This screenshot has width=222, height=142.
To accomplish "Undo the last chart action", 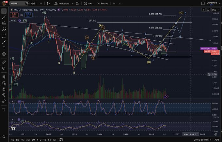I will click(x=114, y=3).
